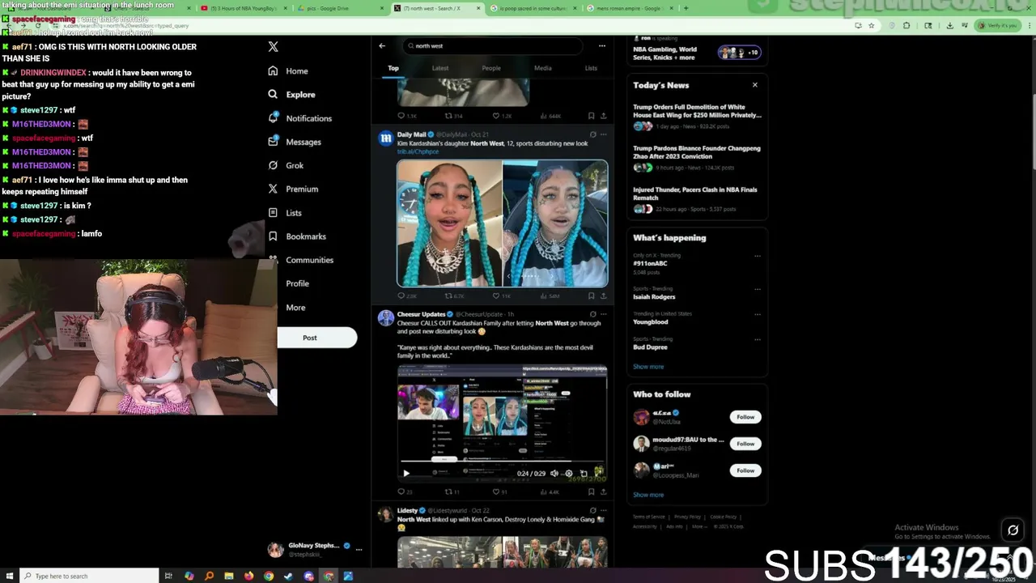
Task: Open more options on Cheesur Updates post
Action: (x=603, y=314)
